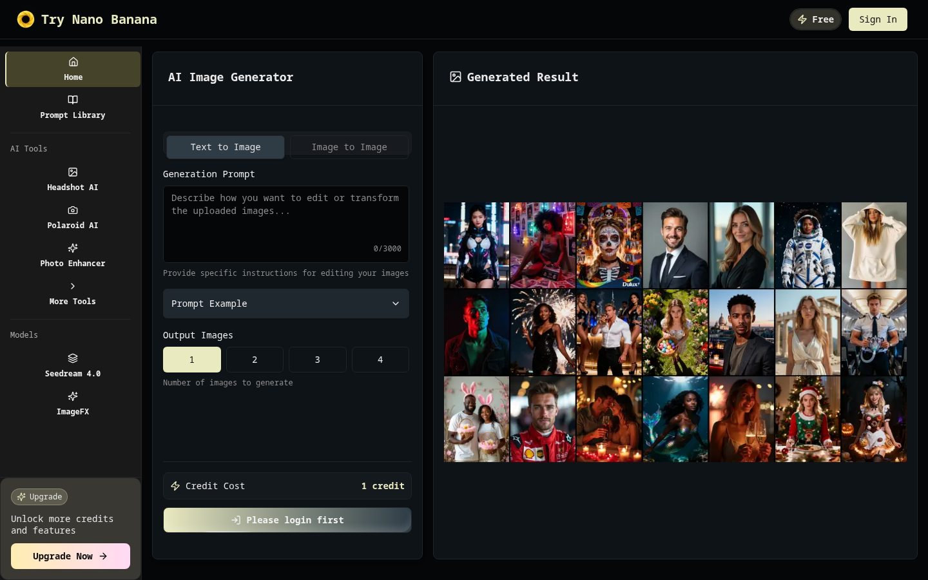Open the pilot in cockpit thumbnail
The height and width of the screenshot is (580, 928).
(x=874, y=332)
